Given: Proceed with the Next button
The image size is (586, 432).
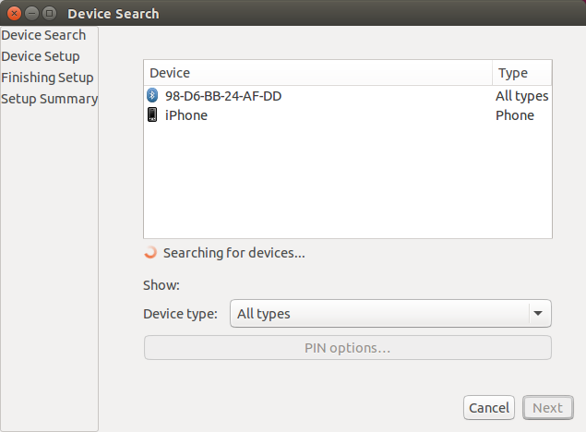Looking at the screenshot, I should click(548, 407).
